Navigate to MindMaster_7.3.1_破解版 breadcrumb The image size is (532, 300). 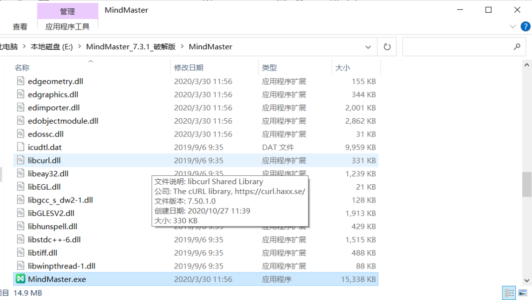[131, 46]
